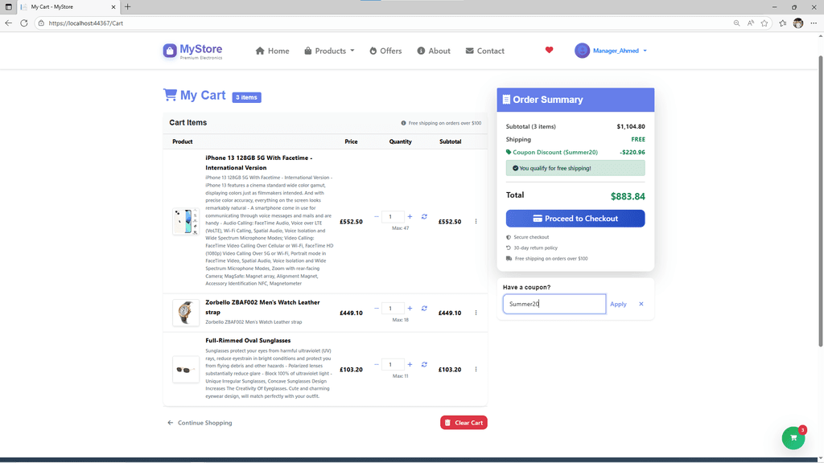This screenshot has width=824, height=463.
Task: Open the Zorbello watch product thumbnail
Action: coord(186,313)
